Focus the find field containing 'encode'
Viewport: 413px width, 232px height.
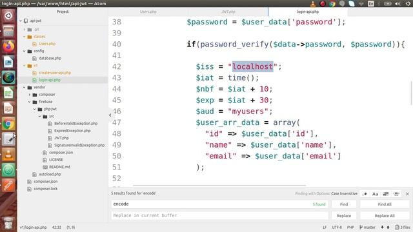tap(219, 204)
